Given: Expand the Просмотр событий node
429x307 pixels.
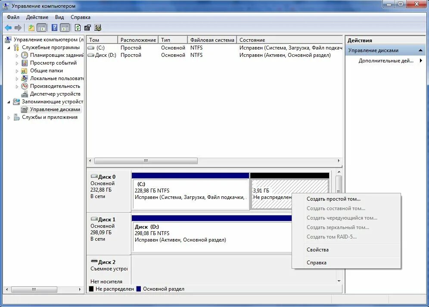Looking at the screenshot, I should 17,63.
